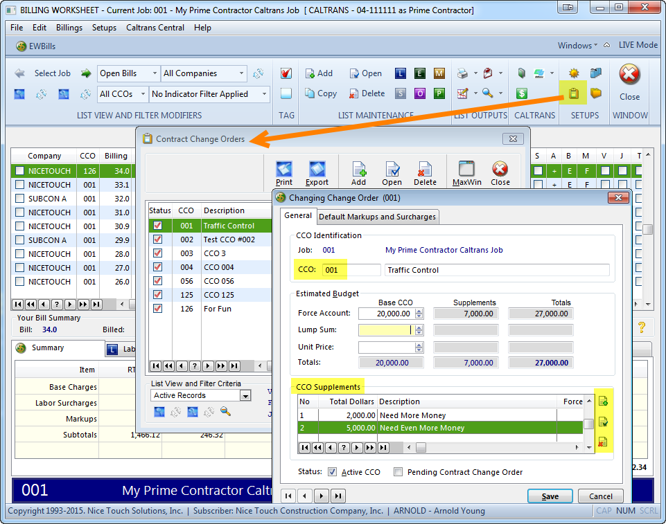
Task: Click Print in Contract Change Orders window
Action: pos(283,174)
